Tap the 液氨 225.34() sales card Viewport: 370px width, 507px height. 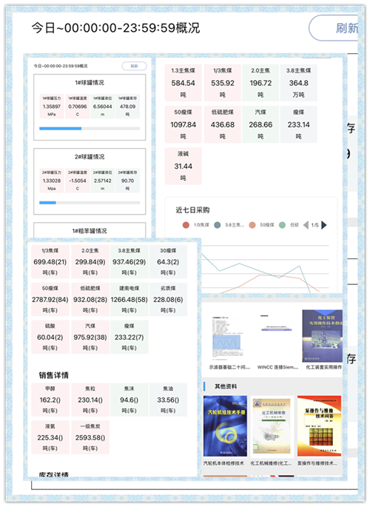tap(50, 437)
